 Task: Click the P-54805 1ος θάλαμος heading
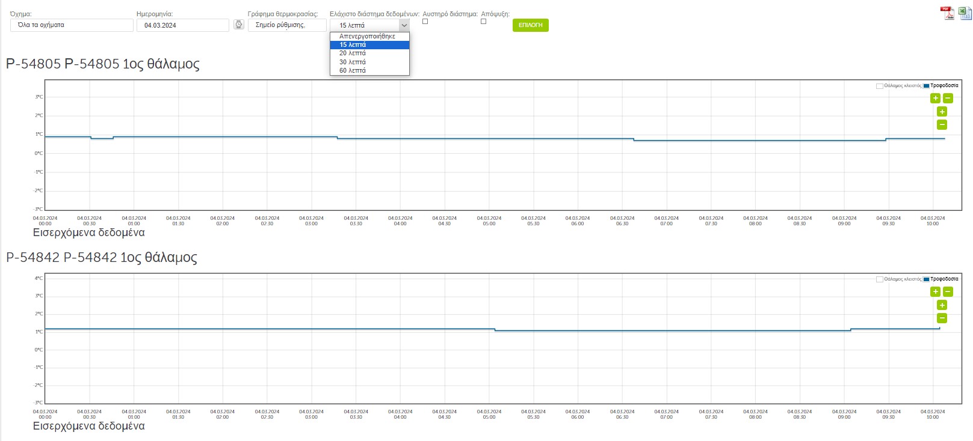[103, 64]
